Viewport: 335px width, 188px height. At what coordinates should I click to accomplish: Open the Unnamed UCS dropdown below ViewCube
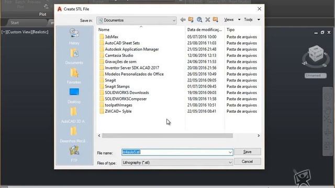point(315,75)
